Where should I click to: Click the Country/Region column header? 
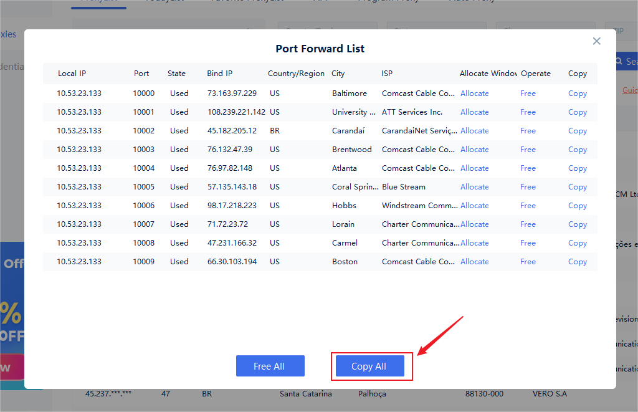(296, 74)
